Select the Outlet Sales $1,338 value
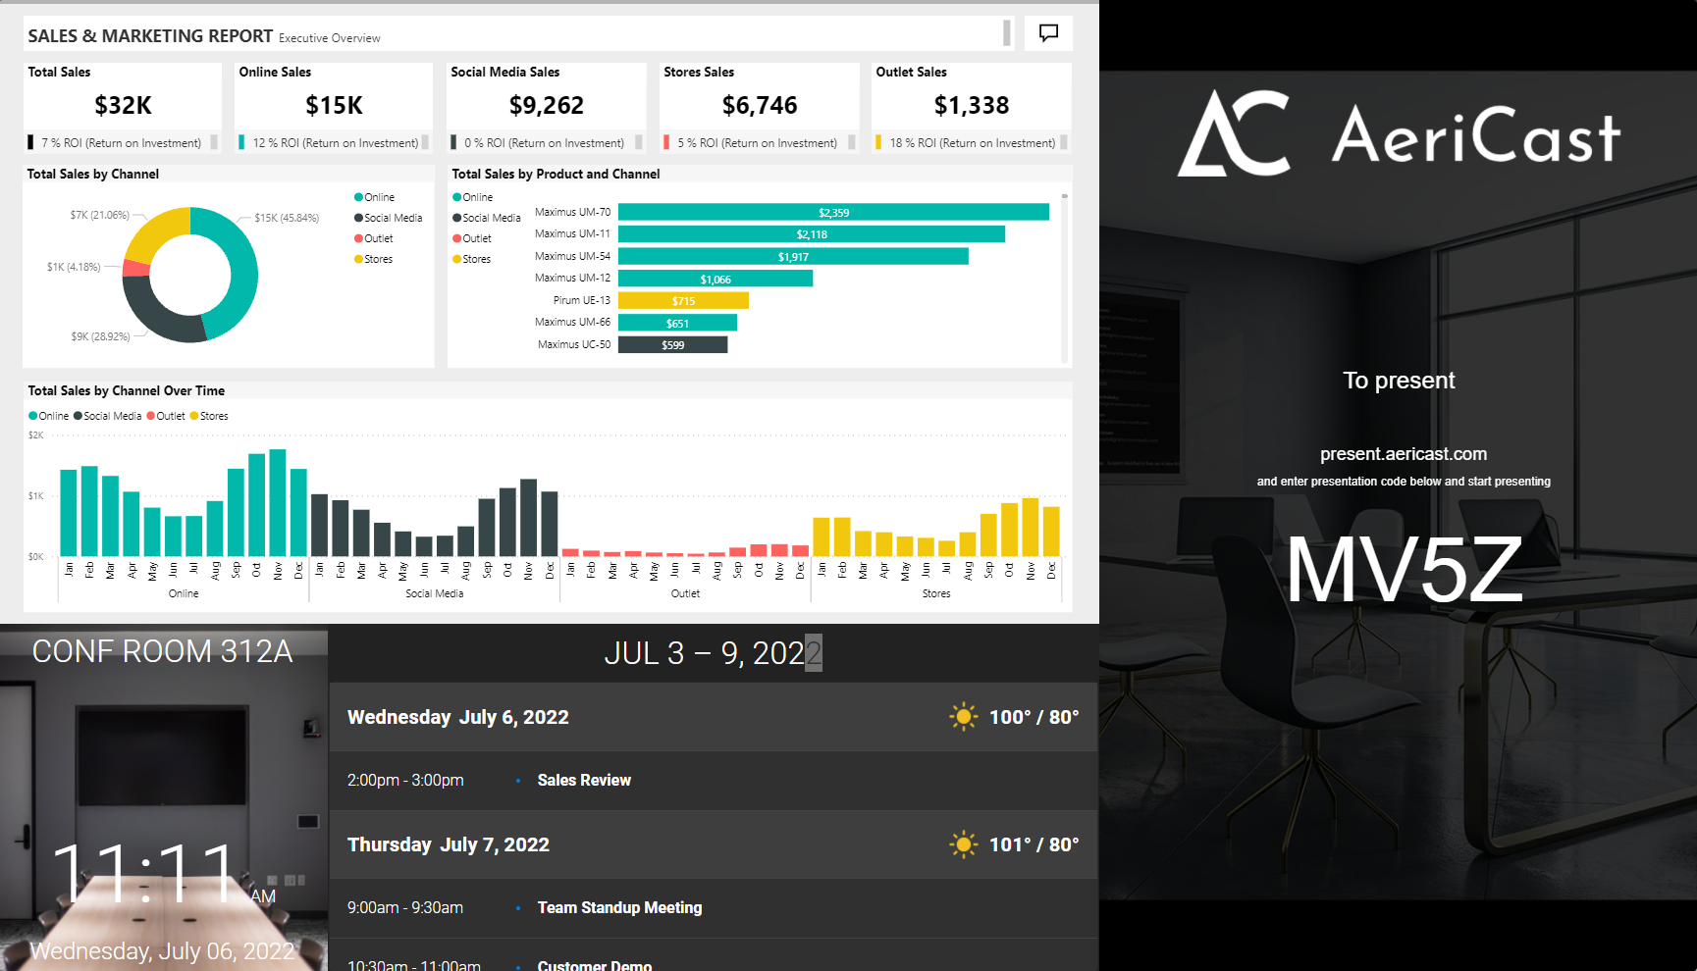Image resolution: width=1697 pixels, height=971 pixels. point(972,105)
